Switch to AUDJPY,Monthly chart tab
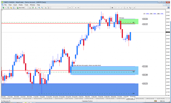171x103 pixels. point(161,99)
